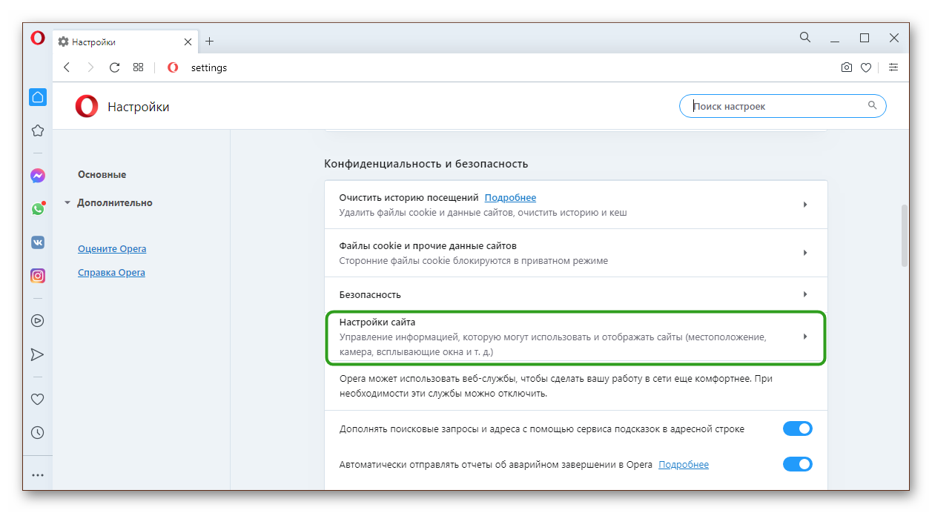Reload the settings page
This screenshot has height=513, width=932.
coord(114,67)
